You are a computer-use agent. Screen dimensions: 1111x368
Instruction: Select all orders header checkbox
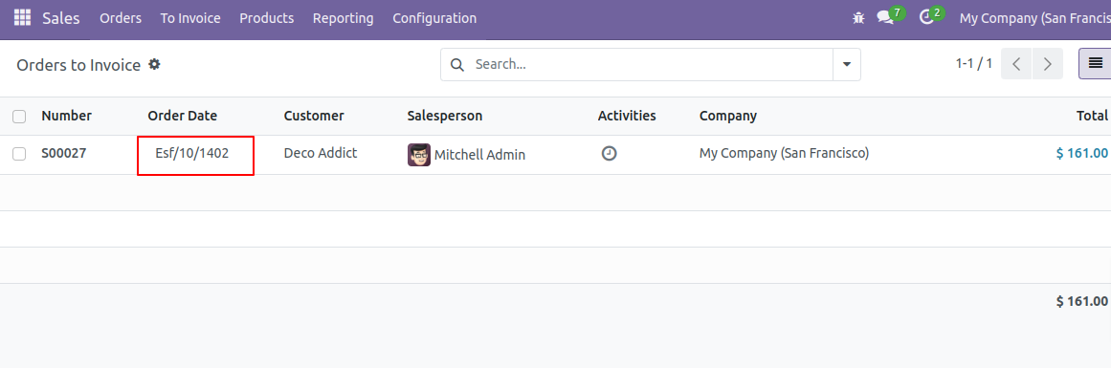click(19, 116)
